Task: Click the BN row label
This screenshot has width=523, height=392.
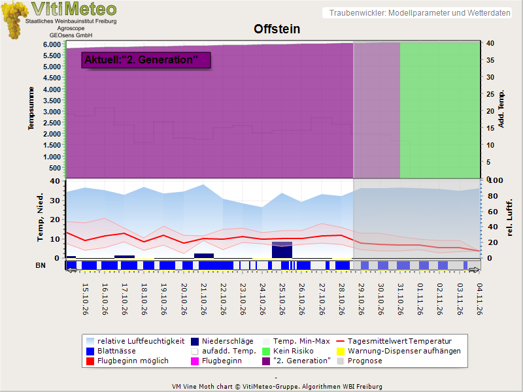Action: coord(41,265)
